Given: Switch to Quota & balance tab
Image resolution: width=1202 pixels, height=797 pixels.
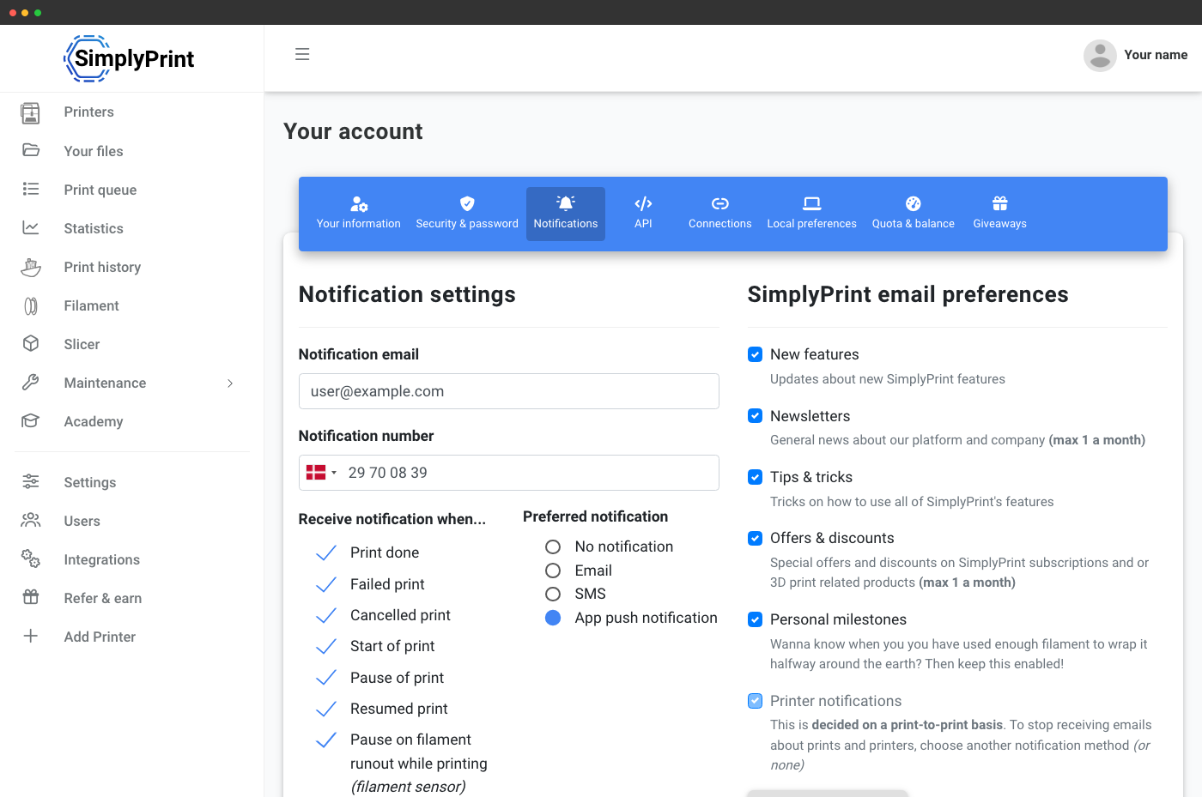Looking at the screenshot, I should point(914,214).
